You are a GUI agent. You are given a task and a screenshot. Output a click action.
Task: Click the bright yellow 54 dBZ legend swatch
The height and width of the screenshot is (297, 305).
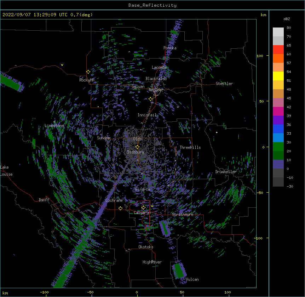(x=278, y=76)
